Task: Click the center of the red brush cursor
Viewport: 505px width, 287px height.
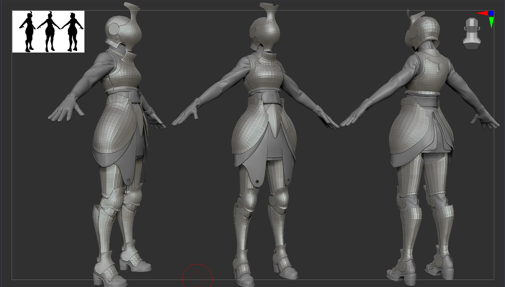Action: tap(197, 279)
